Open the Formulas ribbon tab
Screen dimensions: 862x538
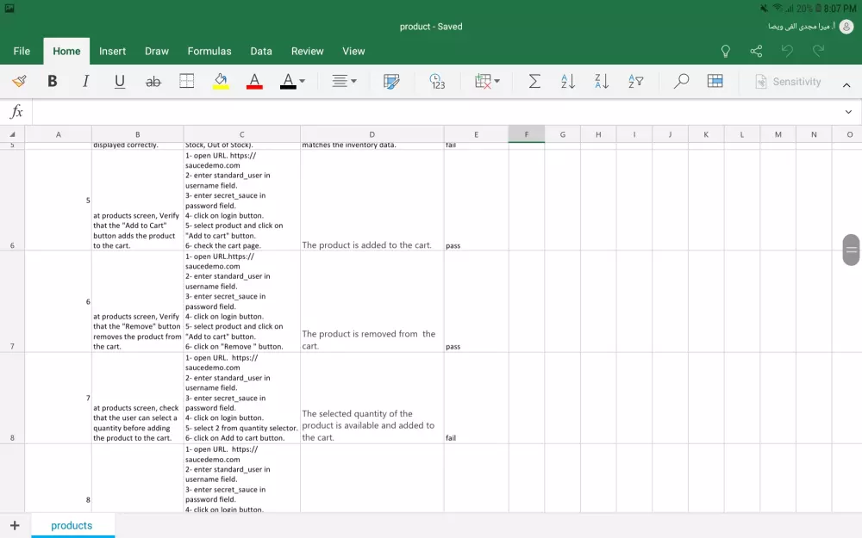209,52
